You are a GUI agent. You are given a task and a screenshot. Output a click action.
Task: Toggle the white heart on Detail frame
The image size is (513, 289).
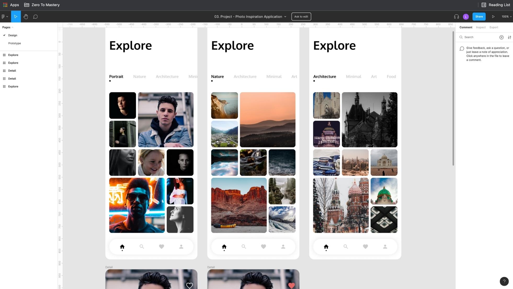point(190,285)
